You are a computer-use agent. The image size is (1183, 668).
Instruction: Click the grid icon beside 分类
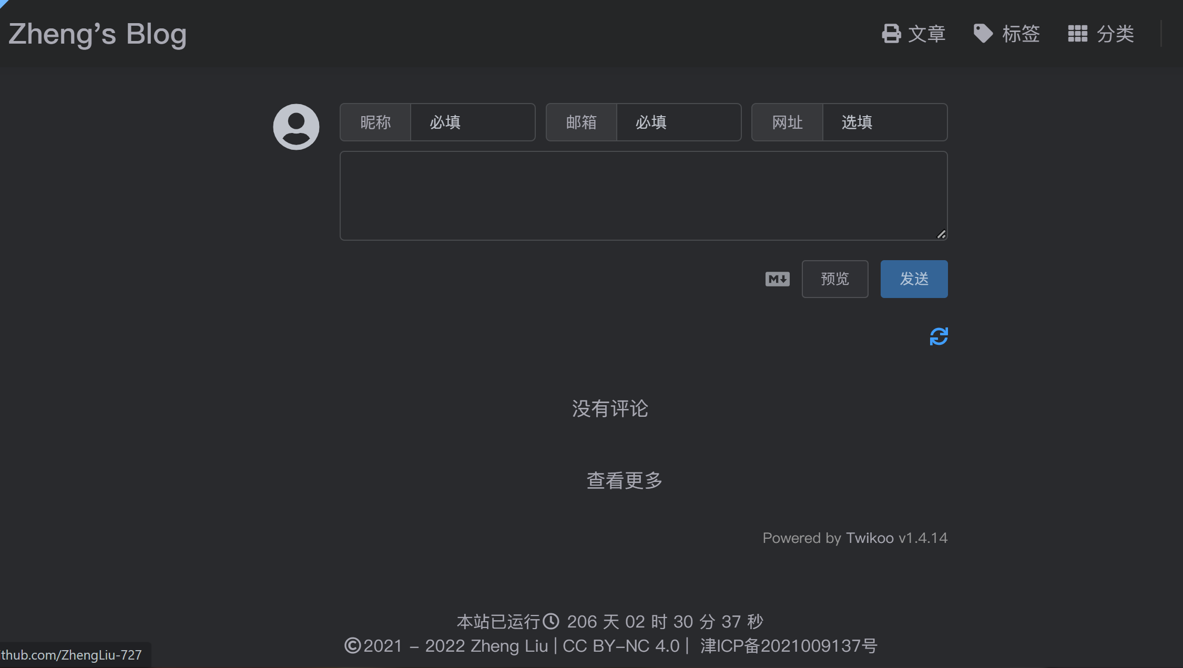[1077, 34]
